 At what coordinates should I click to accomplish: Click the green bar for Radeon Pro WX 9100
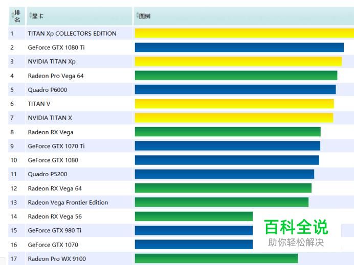click(216, 258)
